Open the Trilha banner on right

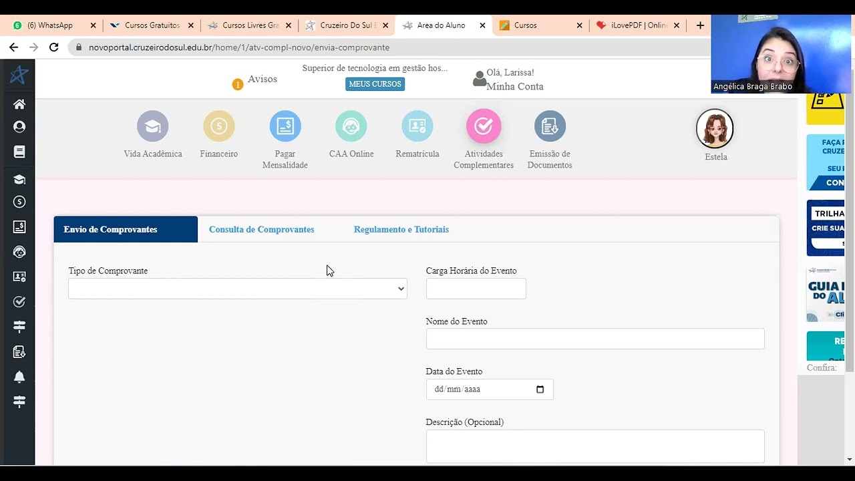tap(826, 228)
